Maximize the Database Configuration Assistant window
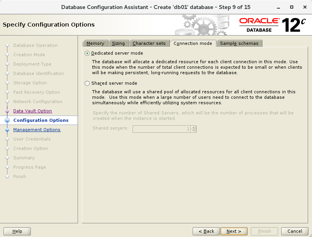This screenshot has width=312, height=237. 292,7
